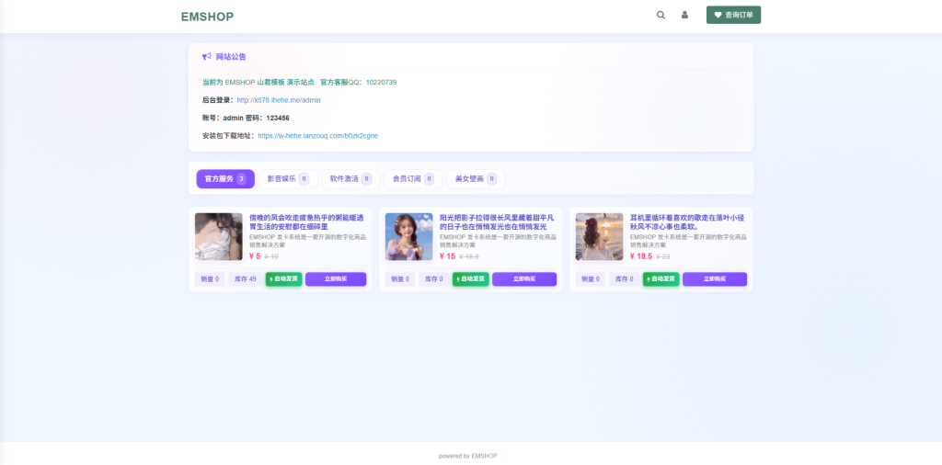The height and width of the screenshot is (465, 942).
Task: Switch to the 影音娱乐 category tab
Action: [x=288, y=179]
